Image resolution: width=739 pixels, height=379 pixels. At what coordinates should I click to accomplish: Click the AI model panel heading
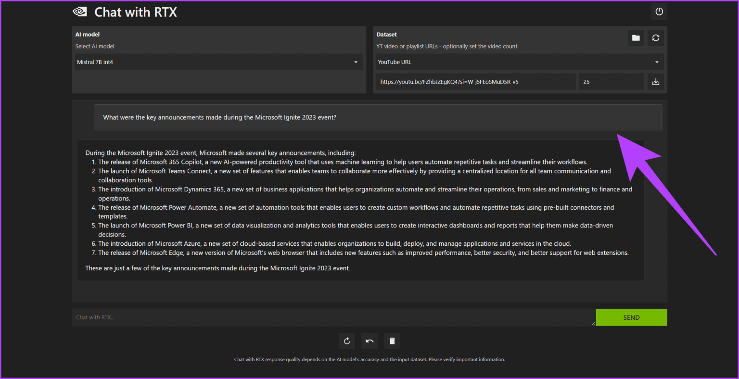[88, 35]
